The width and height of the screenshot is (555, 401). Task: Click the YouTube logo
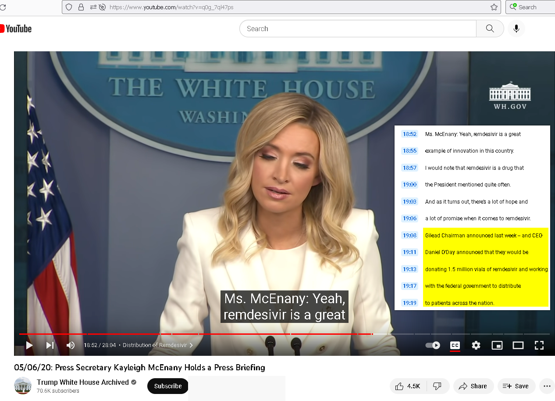point(16,29)
